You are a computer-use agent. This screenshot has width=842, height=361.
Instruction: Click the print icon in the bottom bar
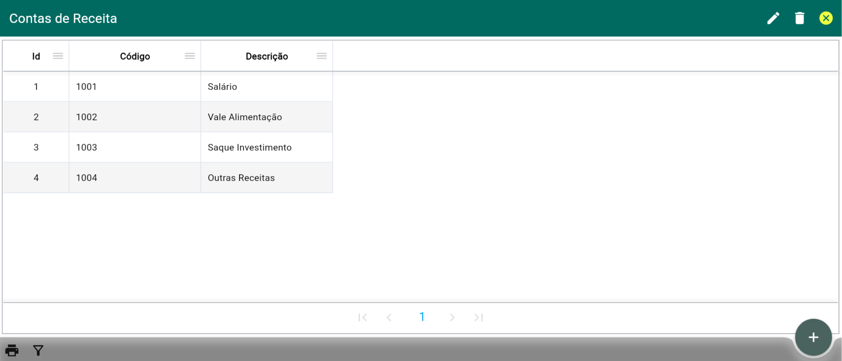pos(12,350)
